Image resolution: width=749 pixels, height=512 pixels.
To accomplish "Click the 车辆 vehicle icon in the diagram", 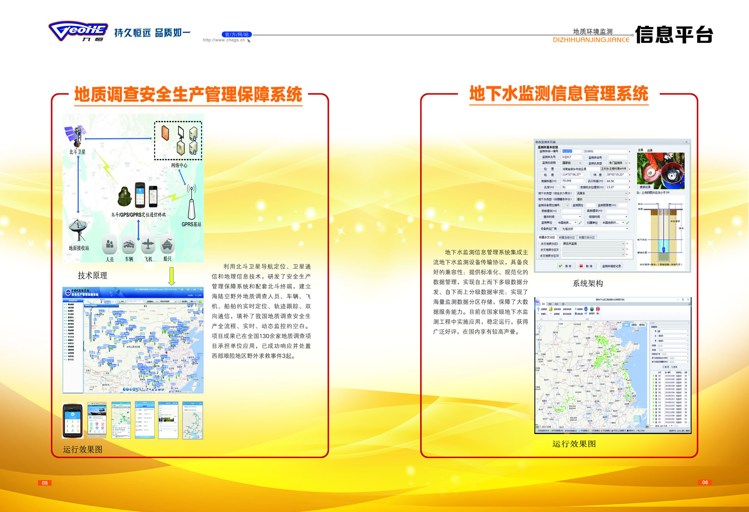I will 129,245.
